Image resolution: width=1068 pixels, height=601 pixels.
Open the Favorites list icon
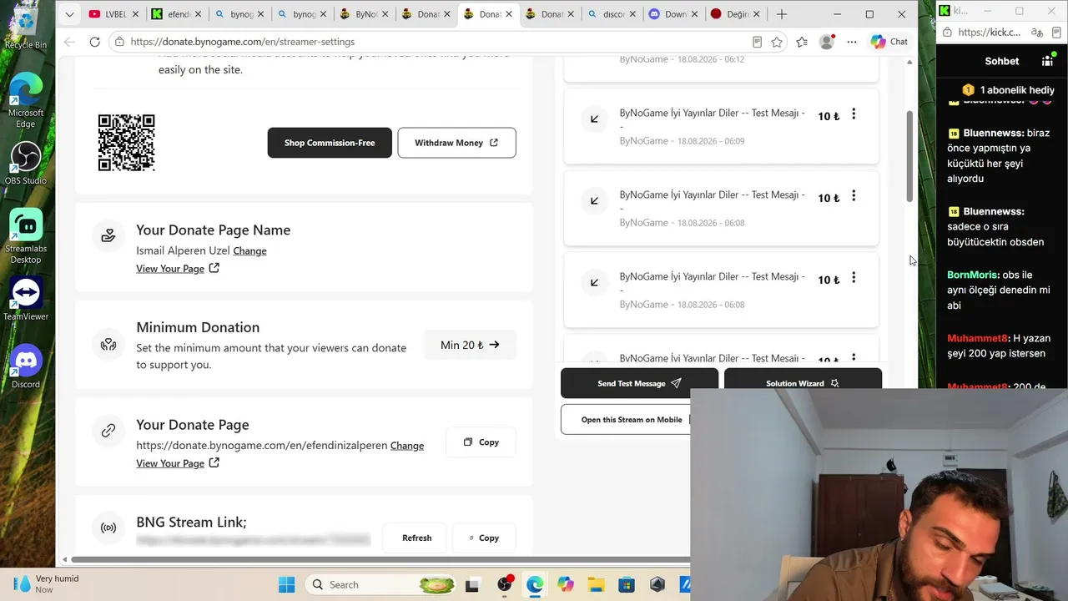point(802,42)
